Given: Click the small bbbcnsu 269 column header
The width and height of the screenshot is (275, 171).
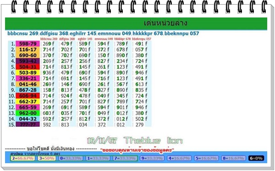Looking at the screenshot, I should (49, 39).
